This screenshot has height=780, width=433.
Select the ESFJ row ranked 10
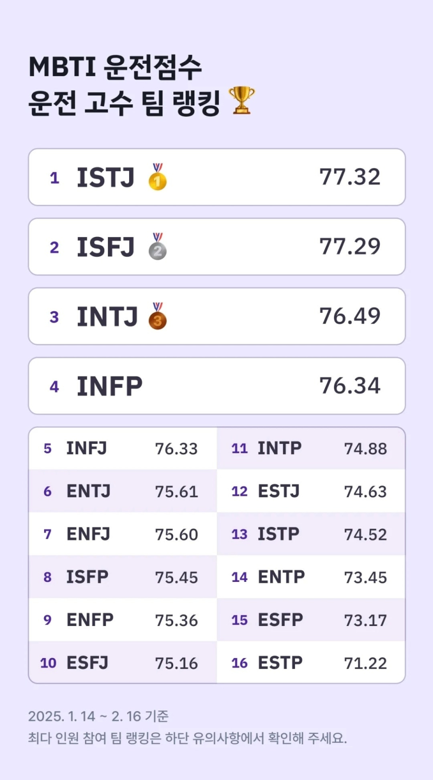(122, 662)
